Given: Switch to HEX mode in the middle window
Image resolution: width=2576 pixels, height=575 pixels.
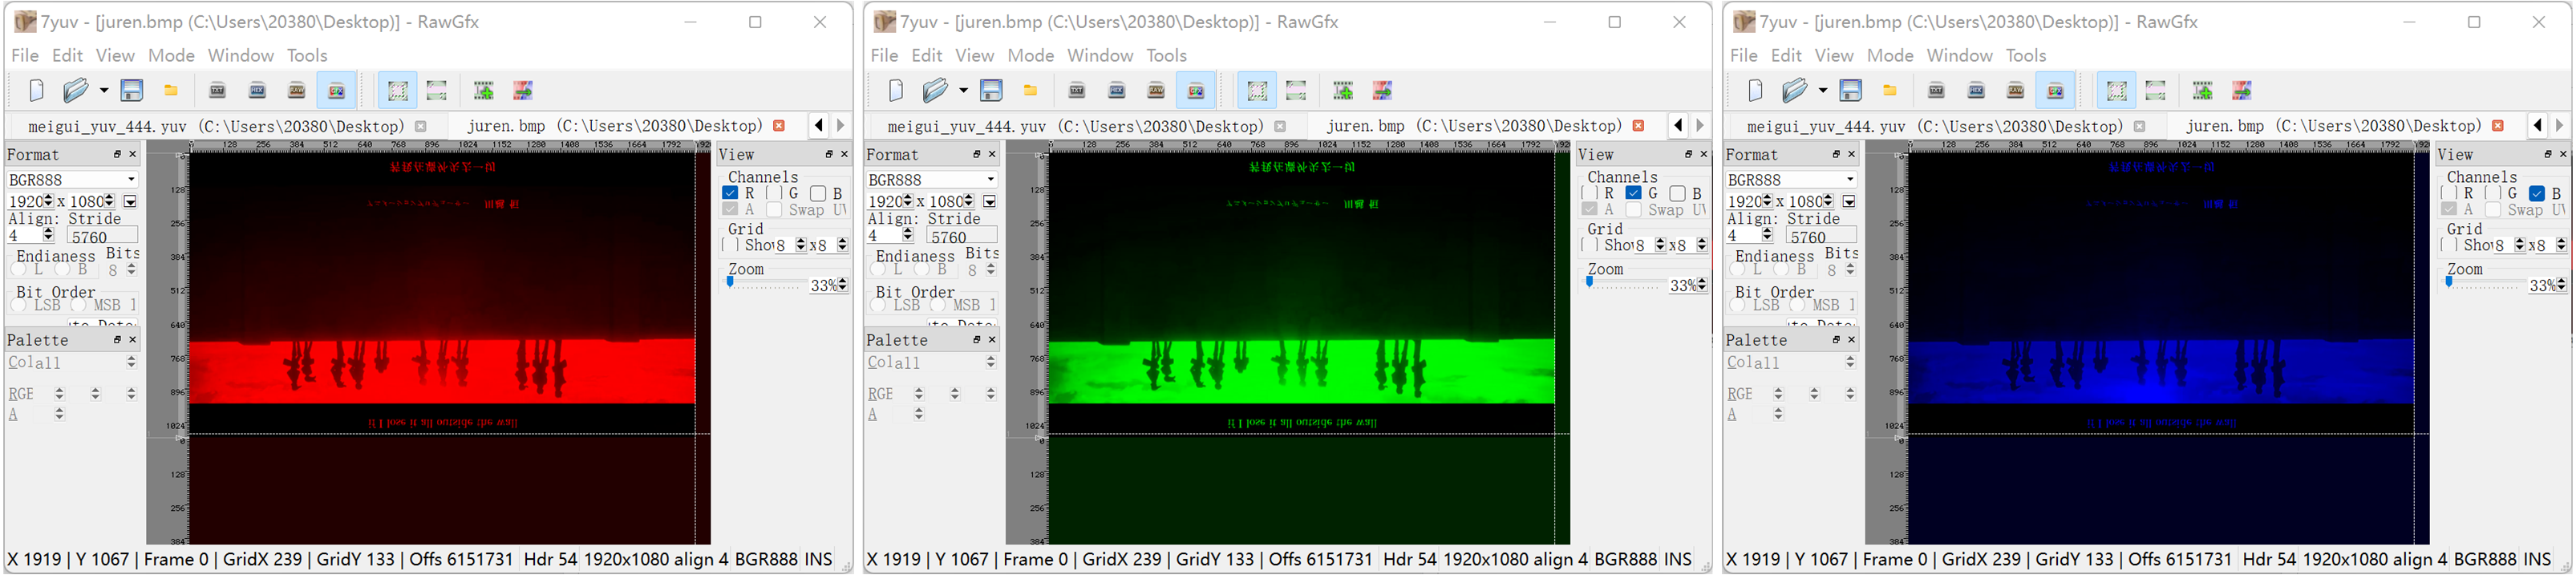Looking at the screenshot, I should pos(1116,91).
